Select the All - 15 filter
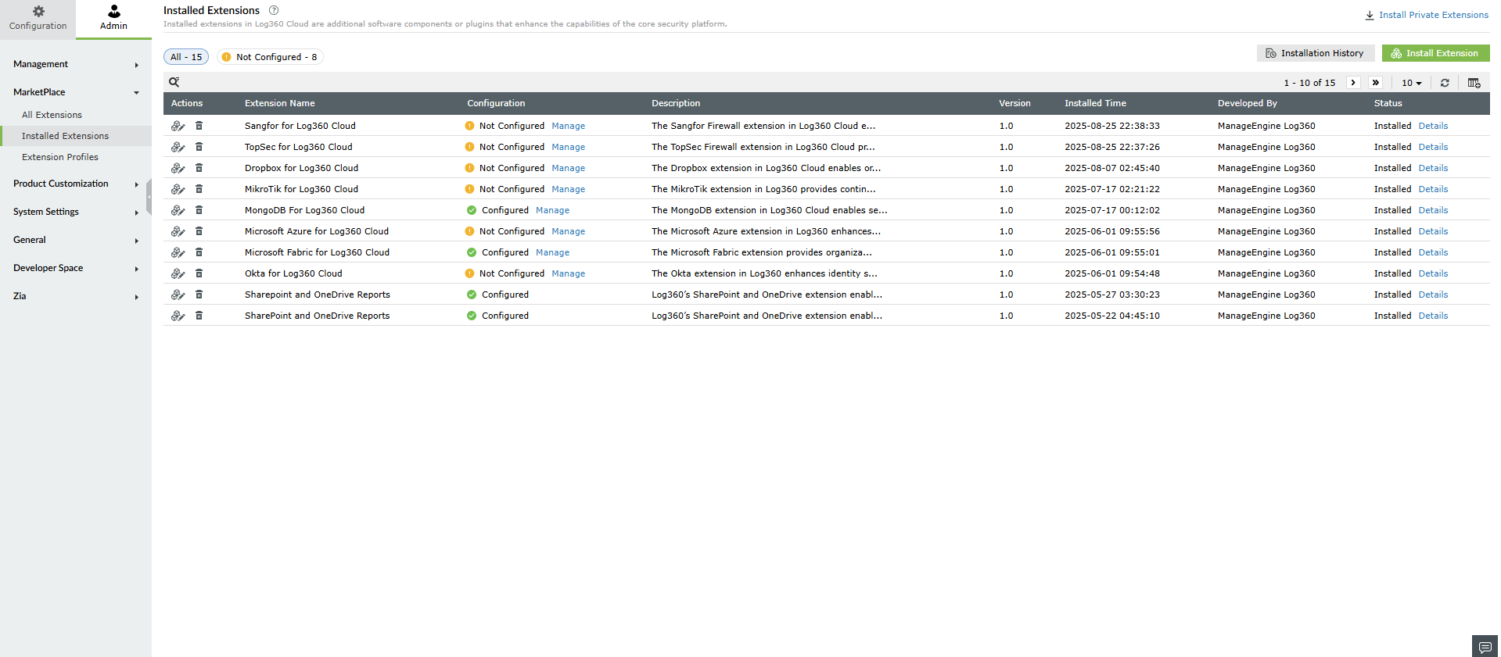The height and width of the screenshot is (657, 1501). (186, 57)
